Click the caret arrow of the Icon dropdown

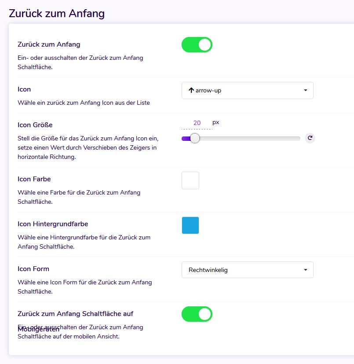306,91
